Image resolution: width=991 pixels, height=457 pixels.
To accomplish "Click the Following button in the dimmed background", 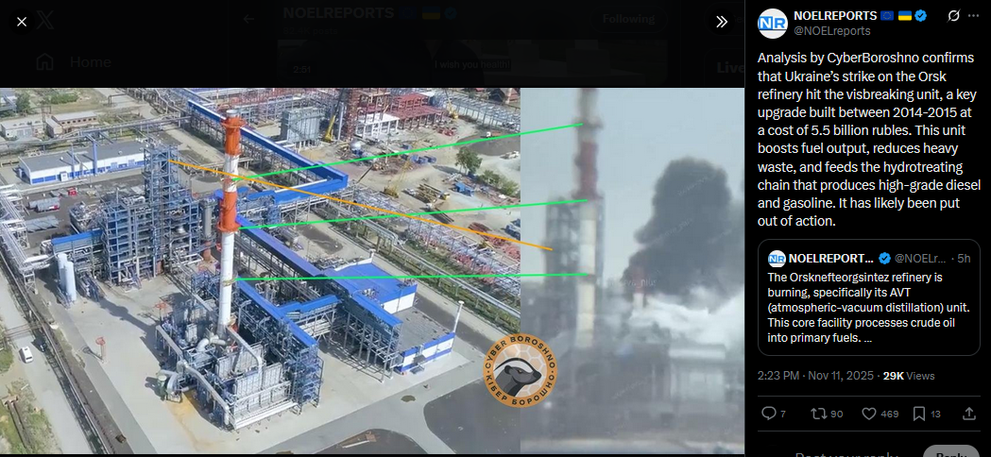I will coord(628,19).
